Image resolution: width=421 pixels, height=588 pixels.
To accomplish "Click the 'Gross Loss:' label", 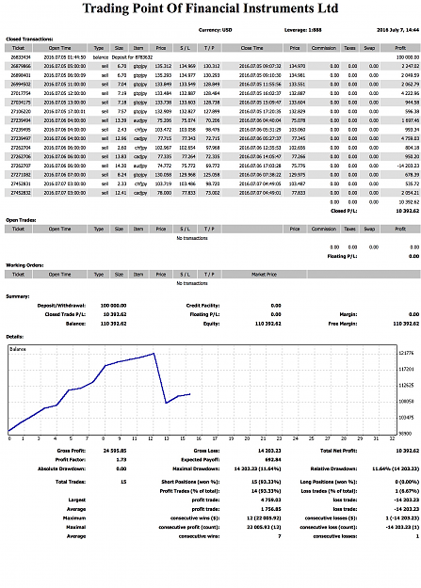I will pyautogui.click(x=206, y=451).
